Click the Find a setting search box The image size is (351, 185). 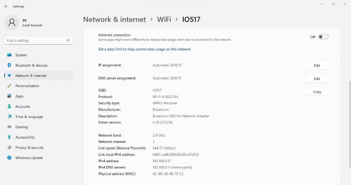click(35, 40)
